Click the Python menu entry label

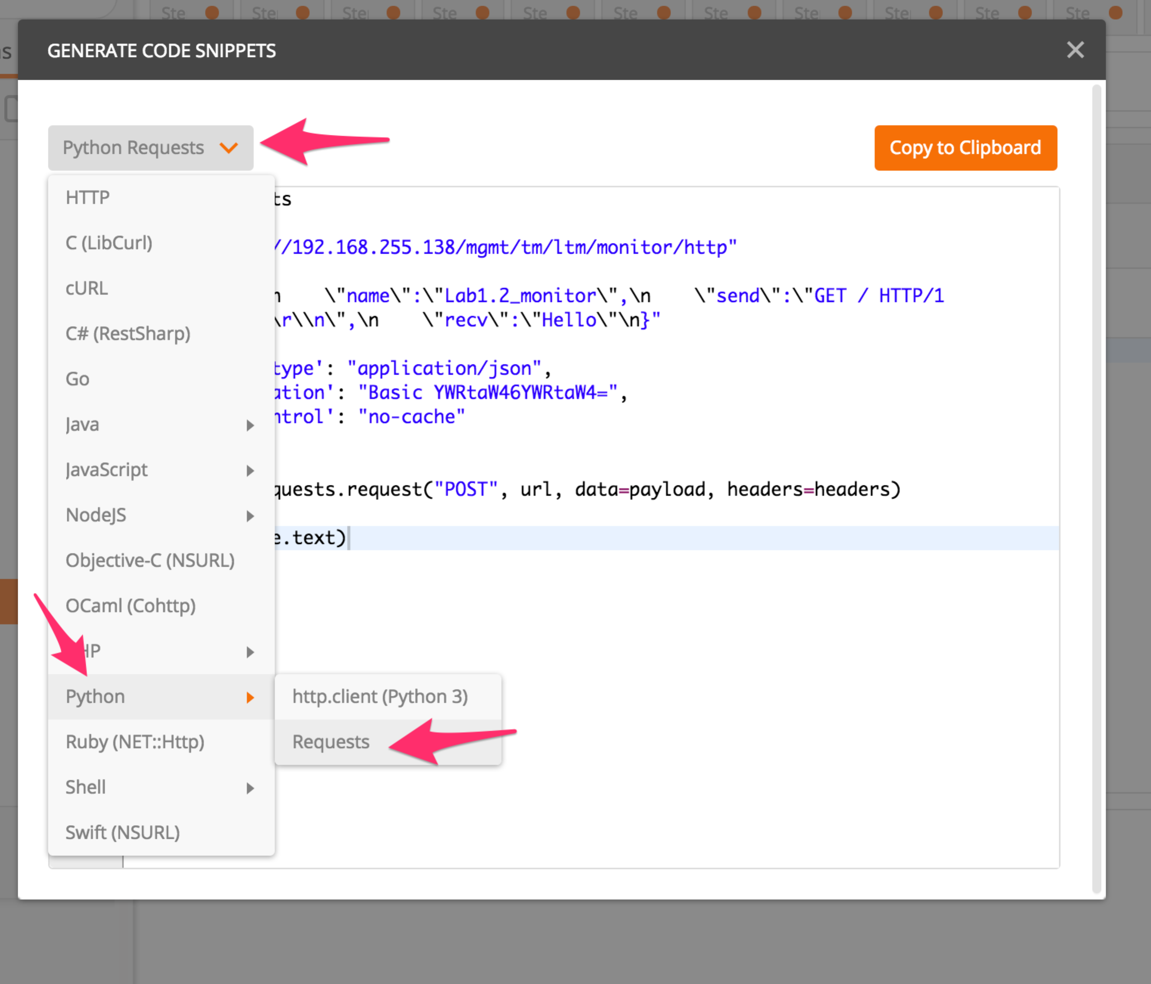[95, 696]
